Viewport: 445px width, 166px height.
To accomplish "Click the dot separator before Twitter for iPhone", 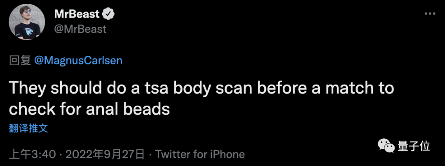I will tap(150, 154).
